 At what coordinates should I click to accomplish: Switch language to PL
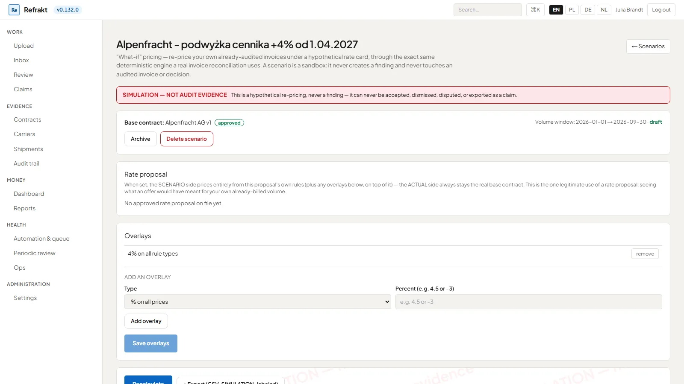[x=572, y=10]
